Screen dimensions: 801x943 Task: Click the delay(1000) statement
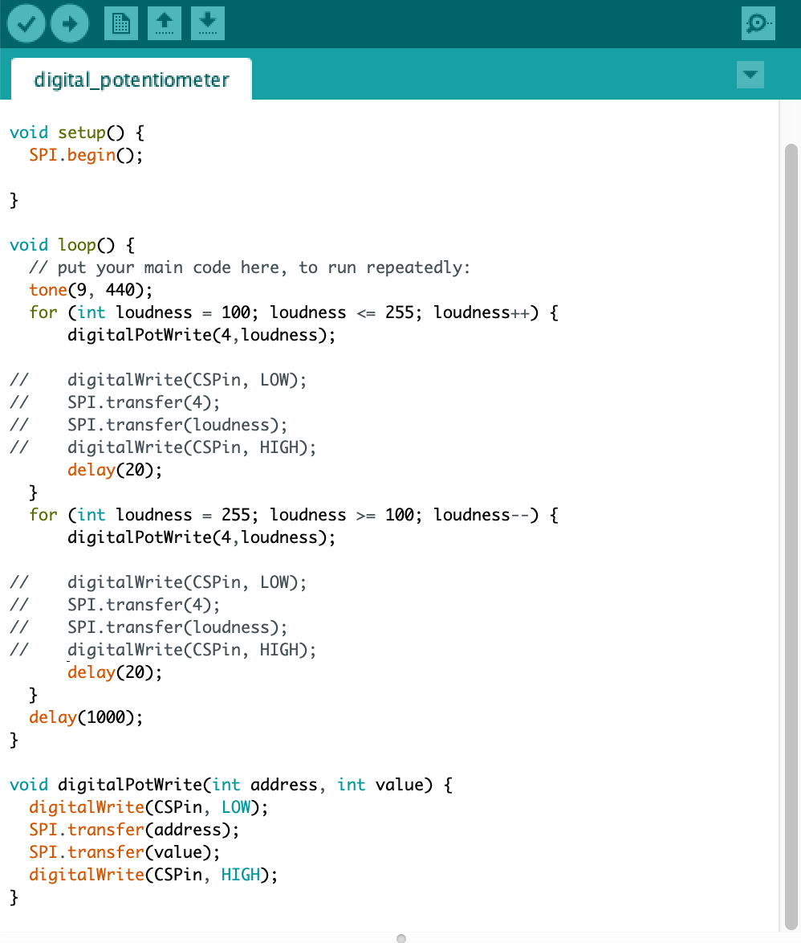86,716
